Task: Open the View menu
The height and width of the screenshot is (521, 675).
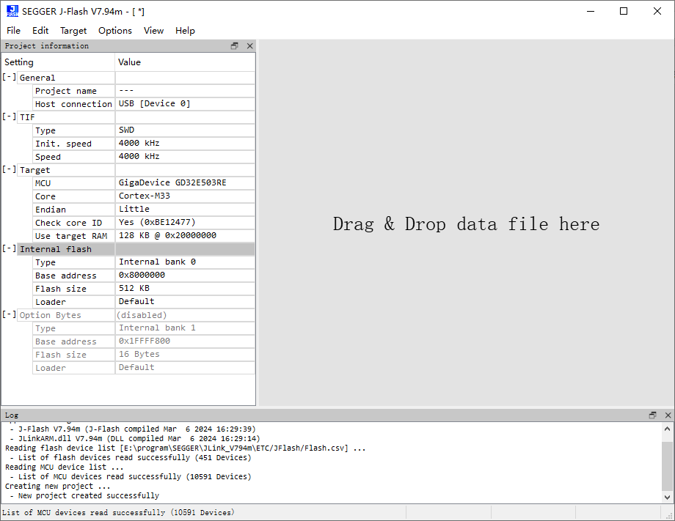Action: [153, 31]
